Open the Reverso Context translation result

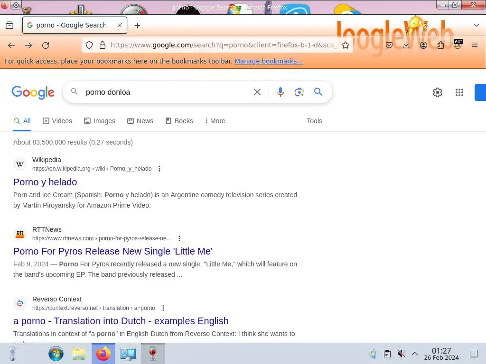[x=121, y=321]
